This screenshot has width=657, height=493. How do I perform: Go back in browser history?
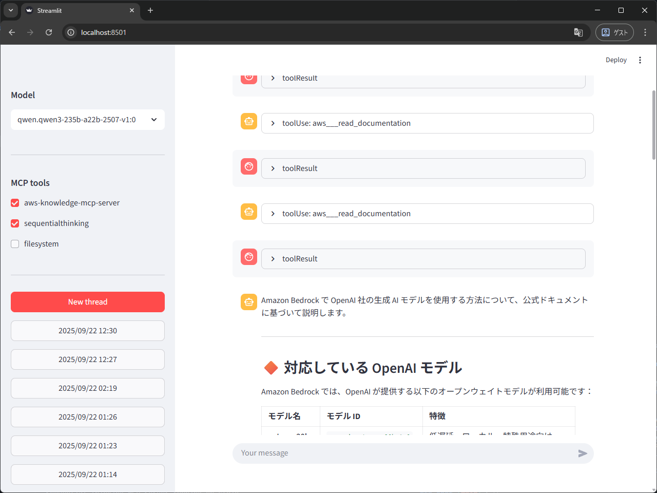[12, 32]
